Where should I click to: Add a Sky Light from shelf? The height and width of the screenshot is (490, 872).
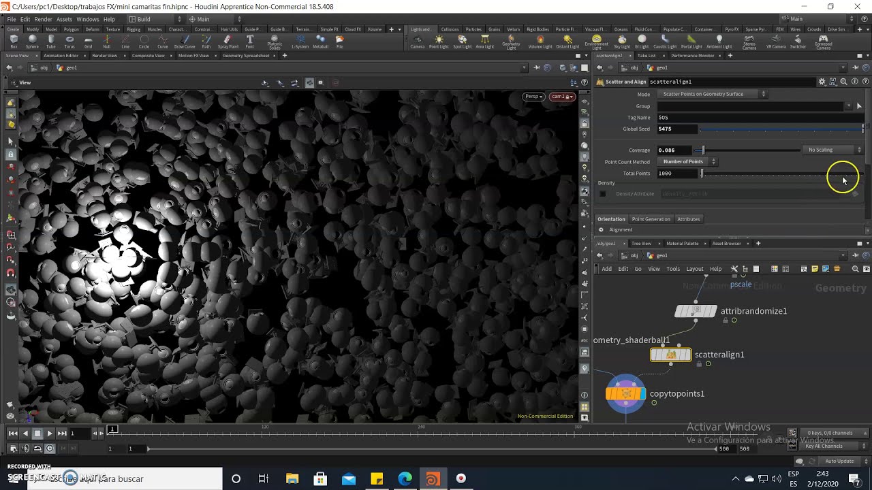pyautogui.click(x=622, y=42)
